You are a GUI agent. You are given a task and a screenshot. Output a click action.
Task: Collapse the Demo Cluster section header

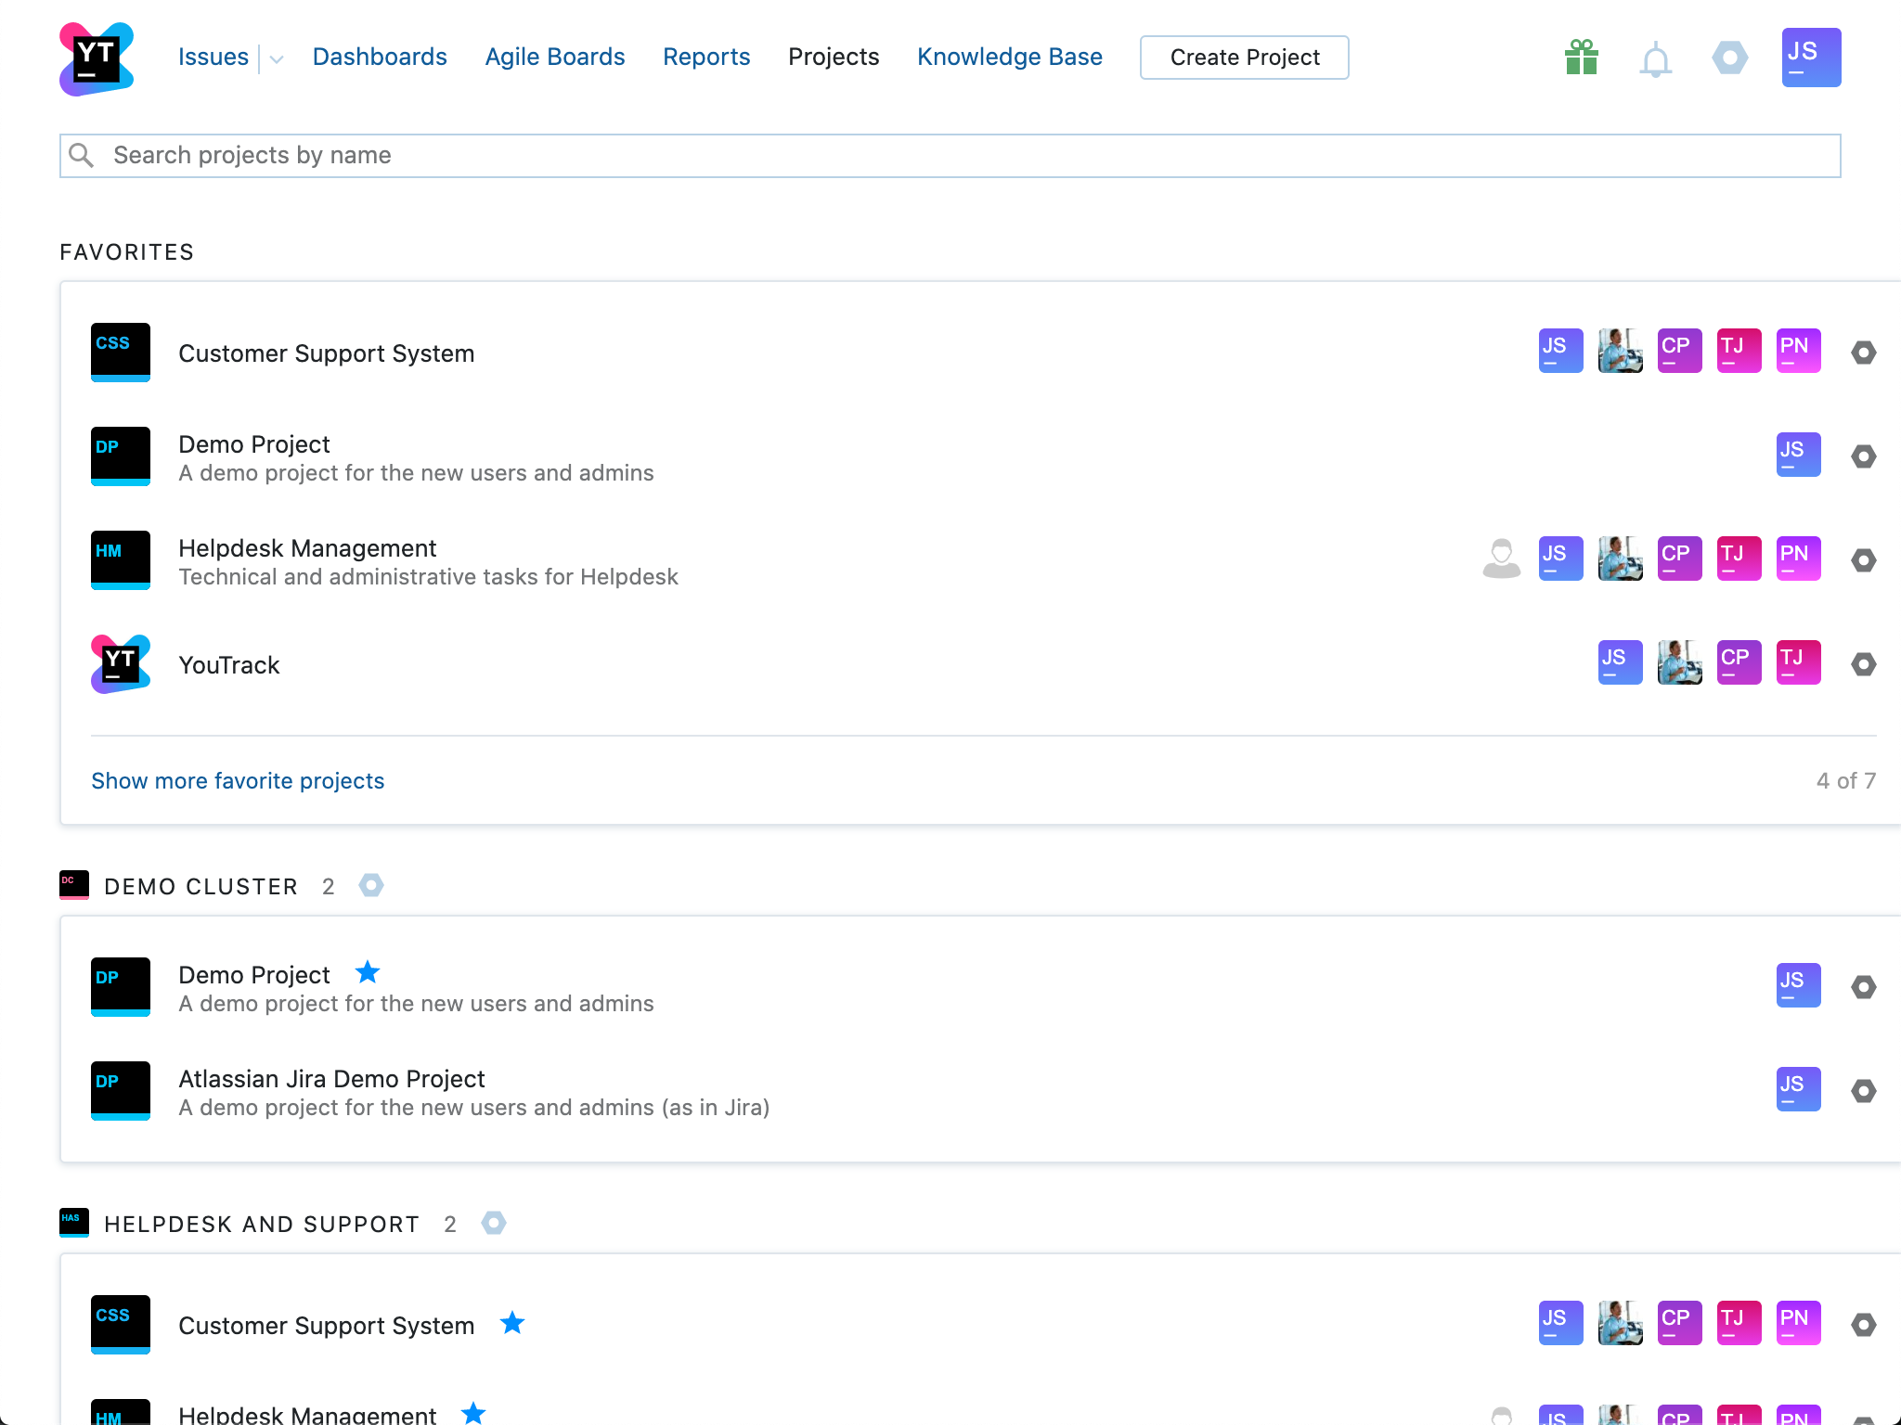(200, 887)
